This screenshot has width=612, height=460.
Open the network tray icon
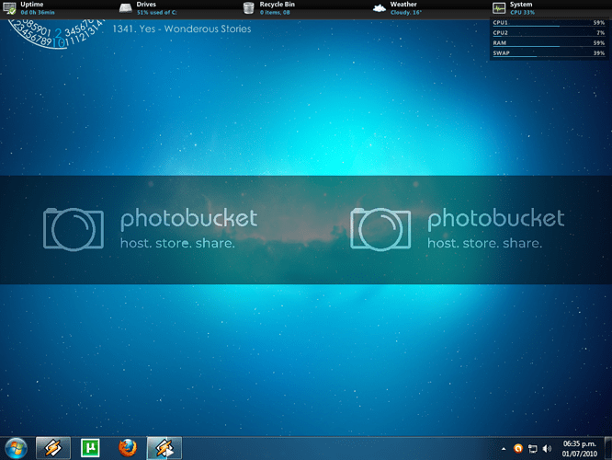532,449
